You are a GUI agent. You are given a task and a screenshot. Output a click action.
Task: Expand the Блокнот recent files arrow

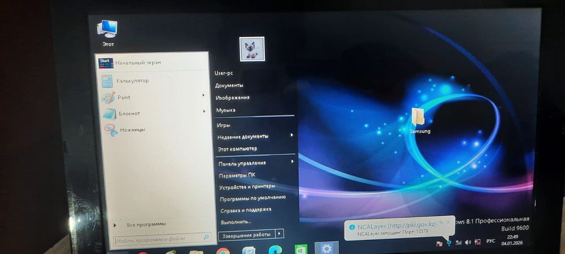pyautogui.click(x=204, y=112)
